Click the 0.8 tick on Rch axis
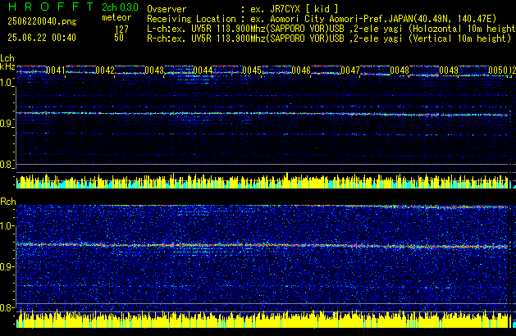 7,307
